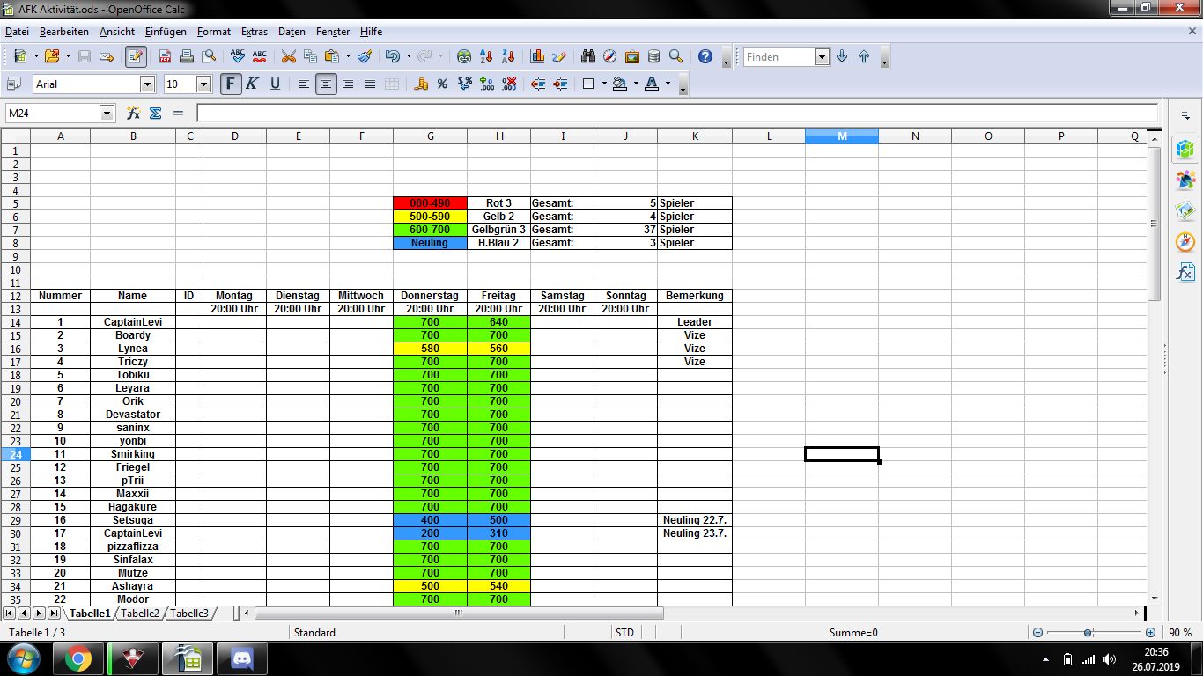Screen dimensions: 1203x676
Task: Open the Format menu
Action: coord(213,31)
